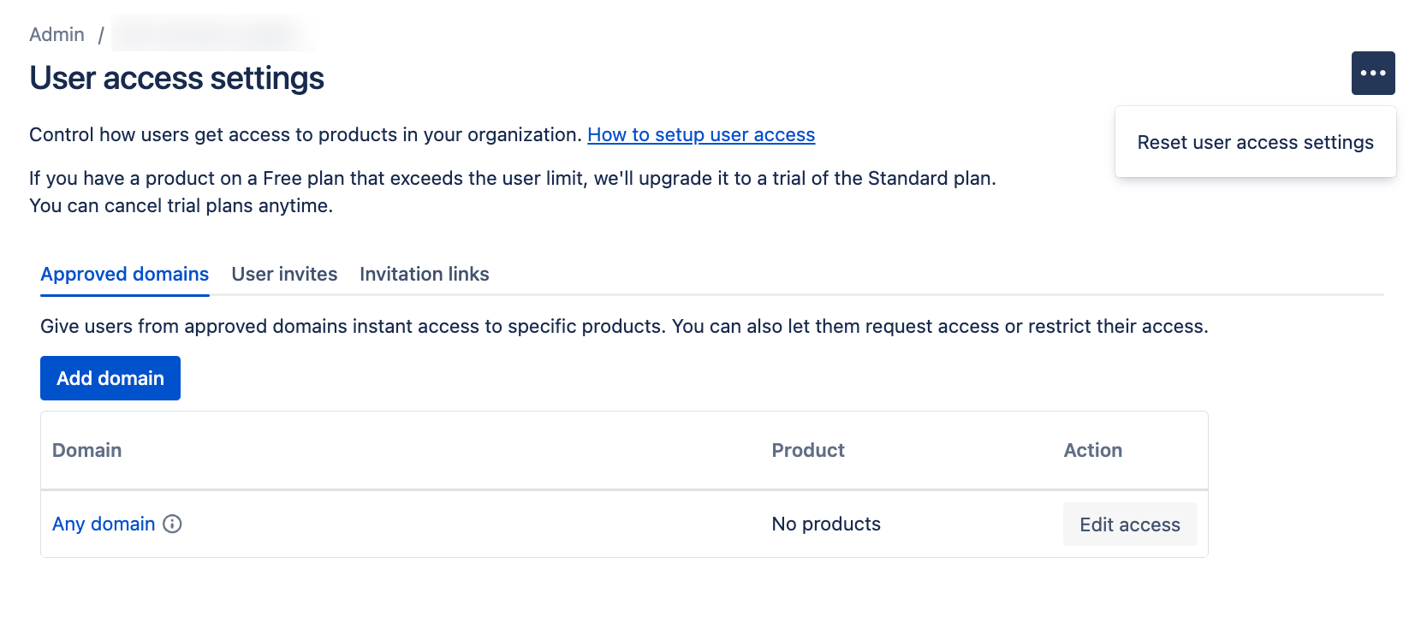Viewport: 1421px width, 628px height.
Task: Click the info icon beside Any domain
Action: click(x=172, y=524)
